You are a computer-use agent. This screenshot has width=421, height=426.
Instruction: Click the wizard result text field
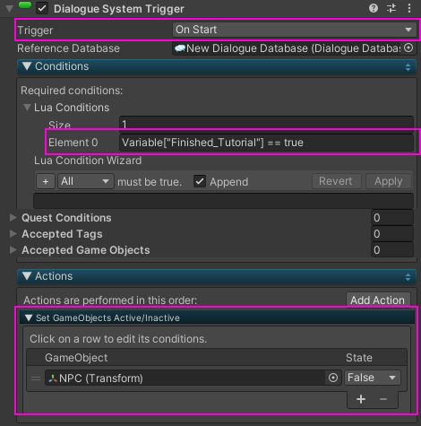223,200
